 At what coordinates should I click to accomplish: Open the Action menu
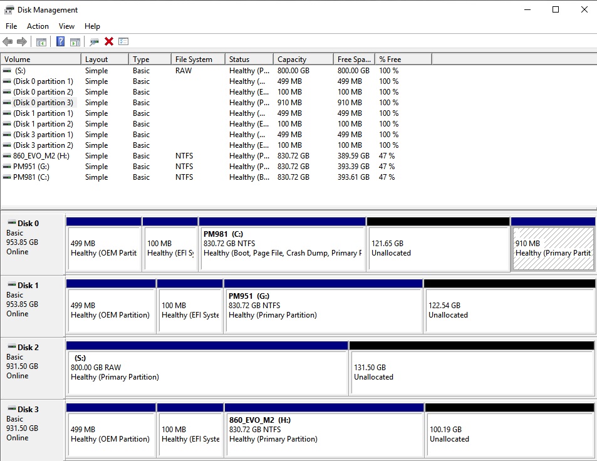(x=38, y=26)
